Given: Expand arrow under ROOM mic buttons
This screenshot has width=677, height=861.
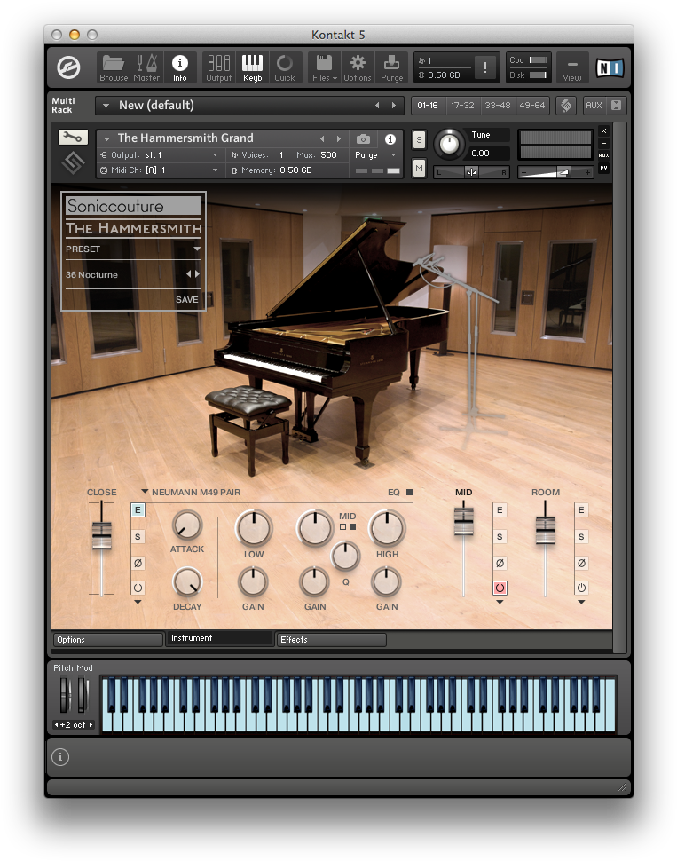Looking at the screenshot, I should (x=581, y=602).
